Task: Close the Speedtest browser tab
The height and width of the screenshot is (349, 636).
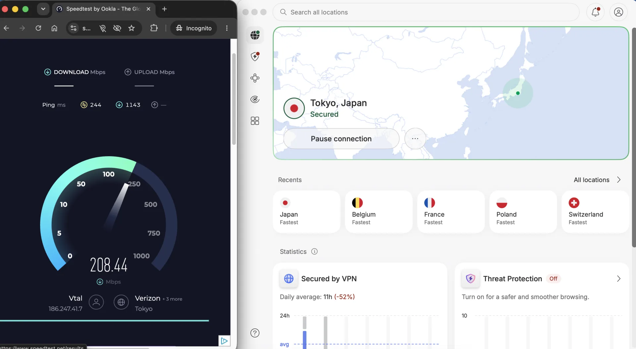Action: (x=148, y=9)
